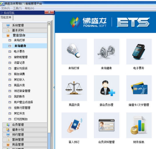Collapse the 营业总台 section

pos(25,35)
